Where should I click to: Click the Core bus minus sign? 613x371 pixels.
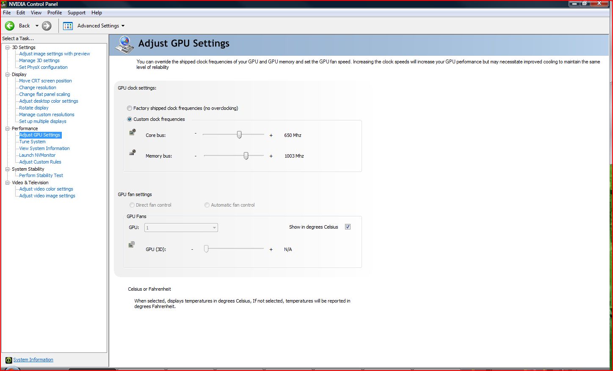[196, 134]
